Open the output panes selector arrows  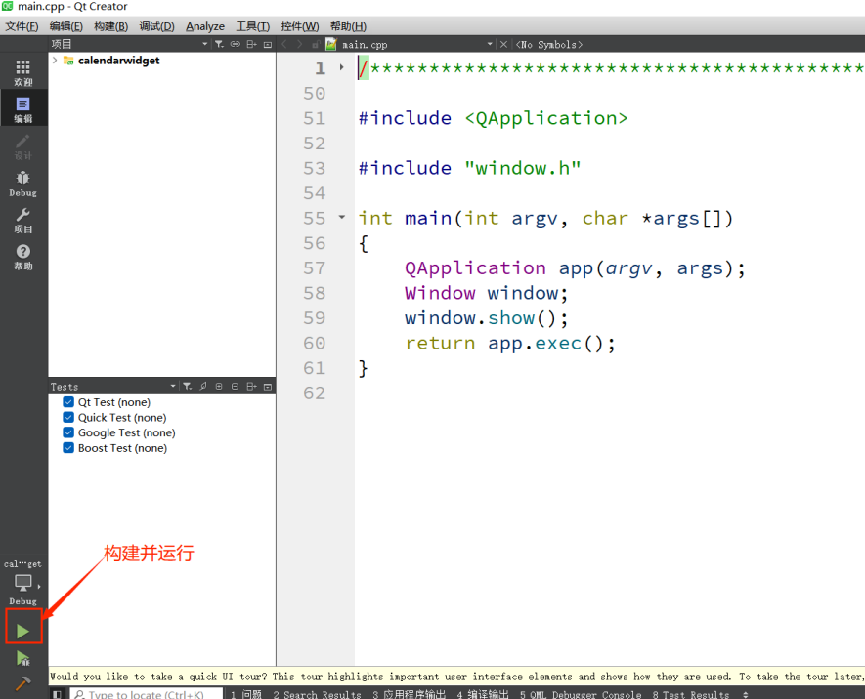pyautogui.click(x=746, y=694)
